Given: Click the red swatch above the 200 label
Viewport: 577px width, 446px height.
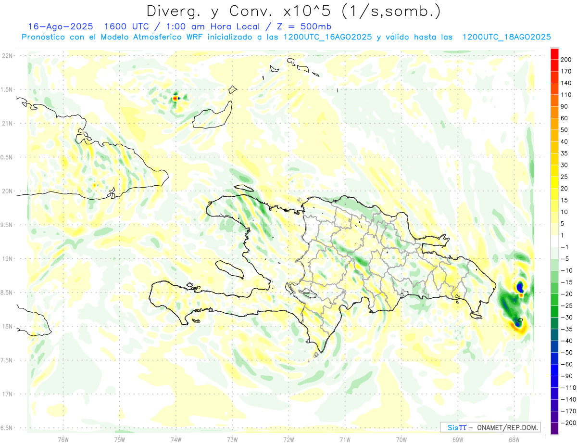Looking at the screenshot, I should (554, 53).
